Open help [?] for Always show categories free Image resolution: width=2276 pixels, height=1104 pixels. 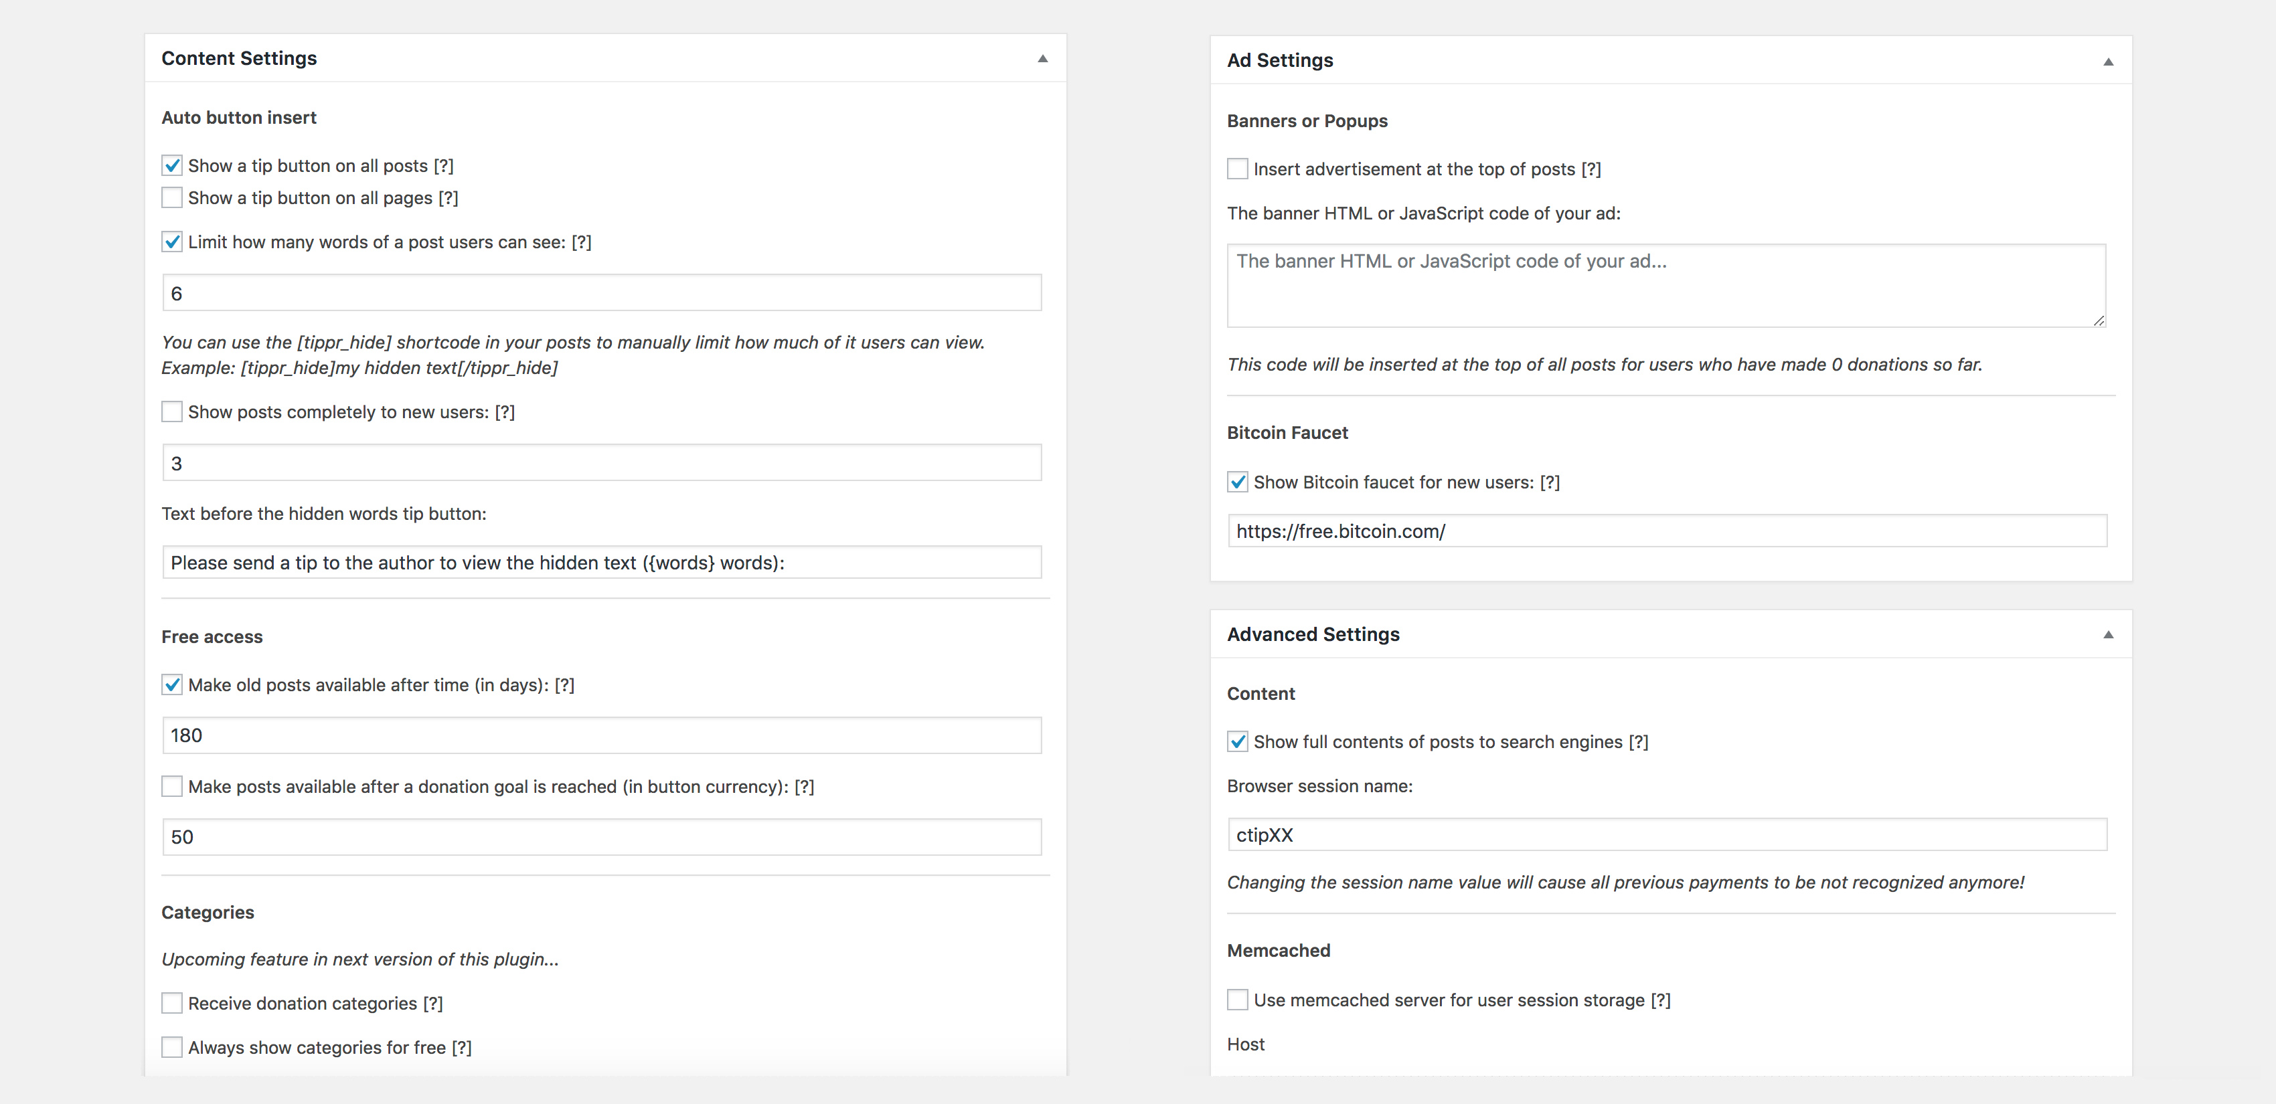(462, 1048)
